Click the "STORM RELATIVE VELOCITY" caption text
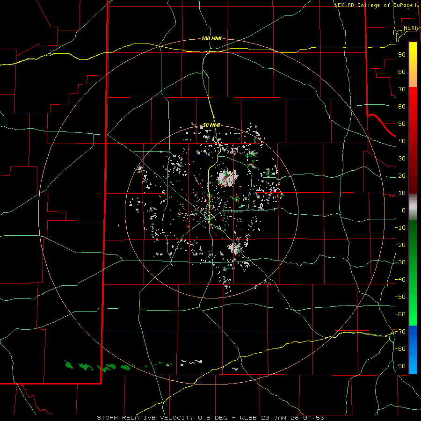This screenshot has height=421, width=421. (145, 418)
